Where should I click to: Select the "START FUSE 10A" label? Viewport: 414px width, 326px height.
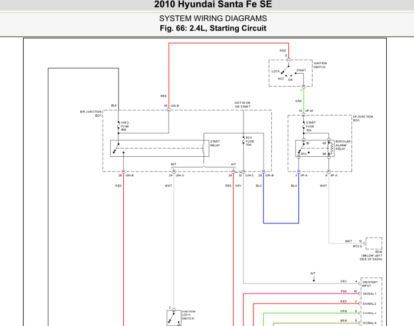310,126
